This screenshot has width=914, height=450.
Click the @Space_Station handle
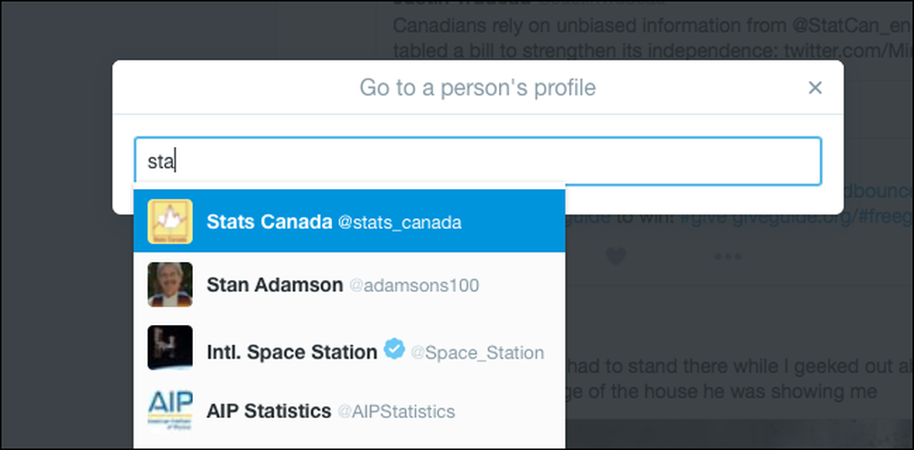(x=477, y=352)
